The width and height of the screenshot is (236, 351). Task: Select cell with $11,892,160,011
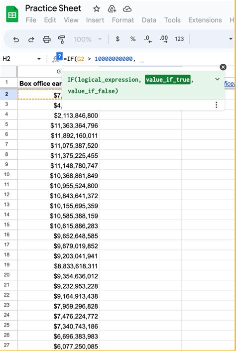(x=59, y=135)
